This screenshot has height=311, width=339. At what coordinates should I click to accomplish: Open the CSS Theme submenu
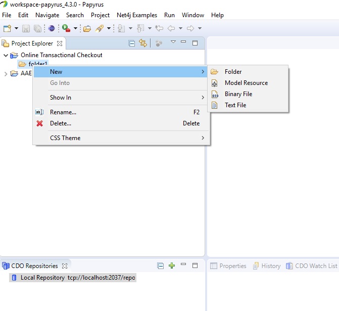(120, 138)
